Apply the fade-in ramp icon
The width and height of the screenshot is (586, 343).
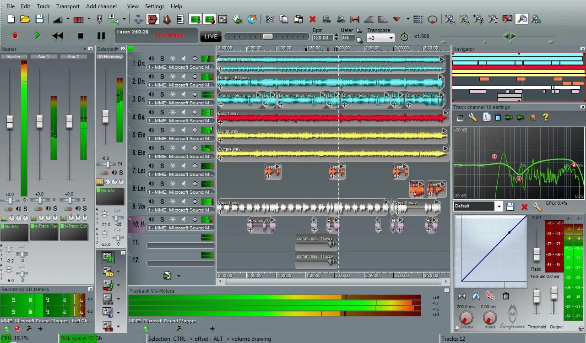(369, 19)
